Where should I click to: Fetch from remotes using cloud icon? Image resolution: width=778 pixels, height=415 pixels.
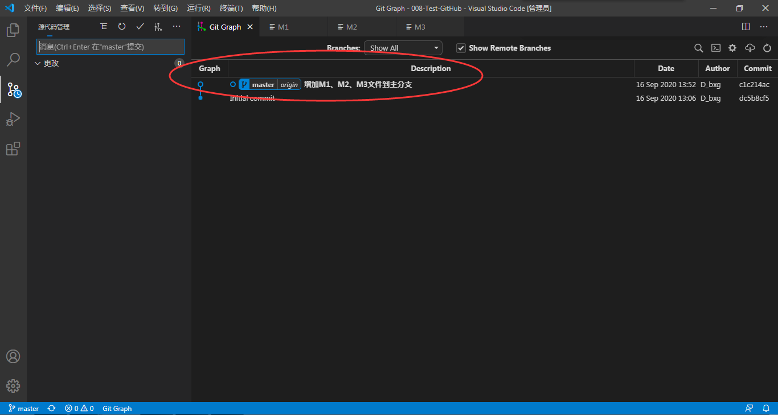coord(750,48)
